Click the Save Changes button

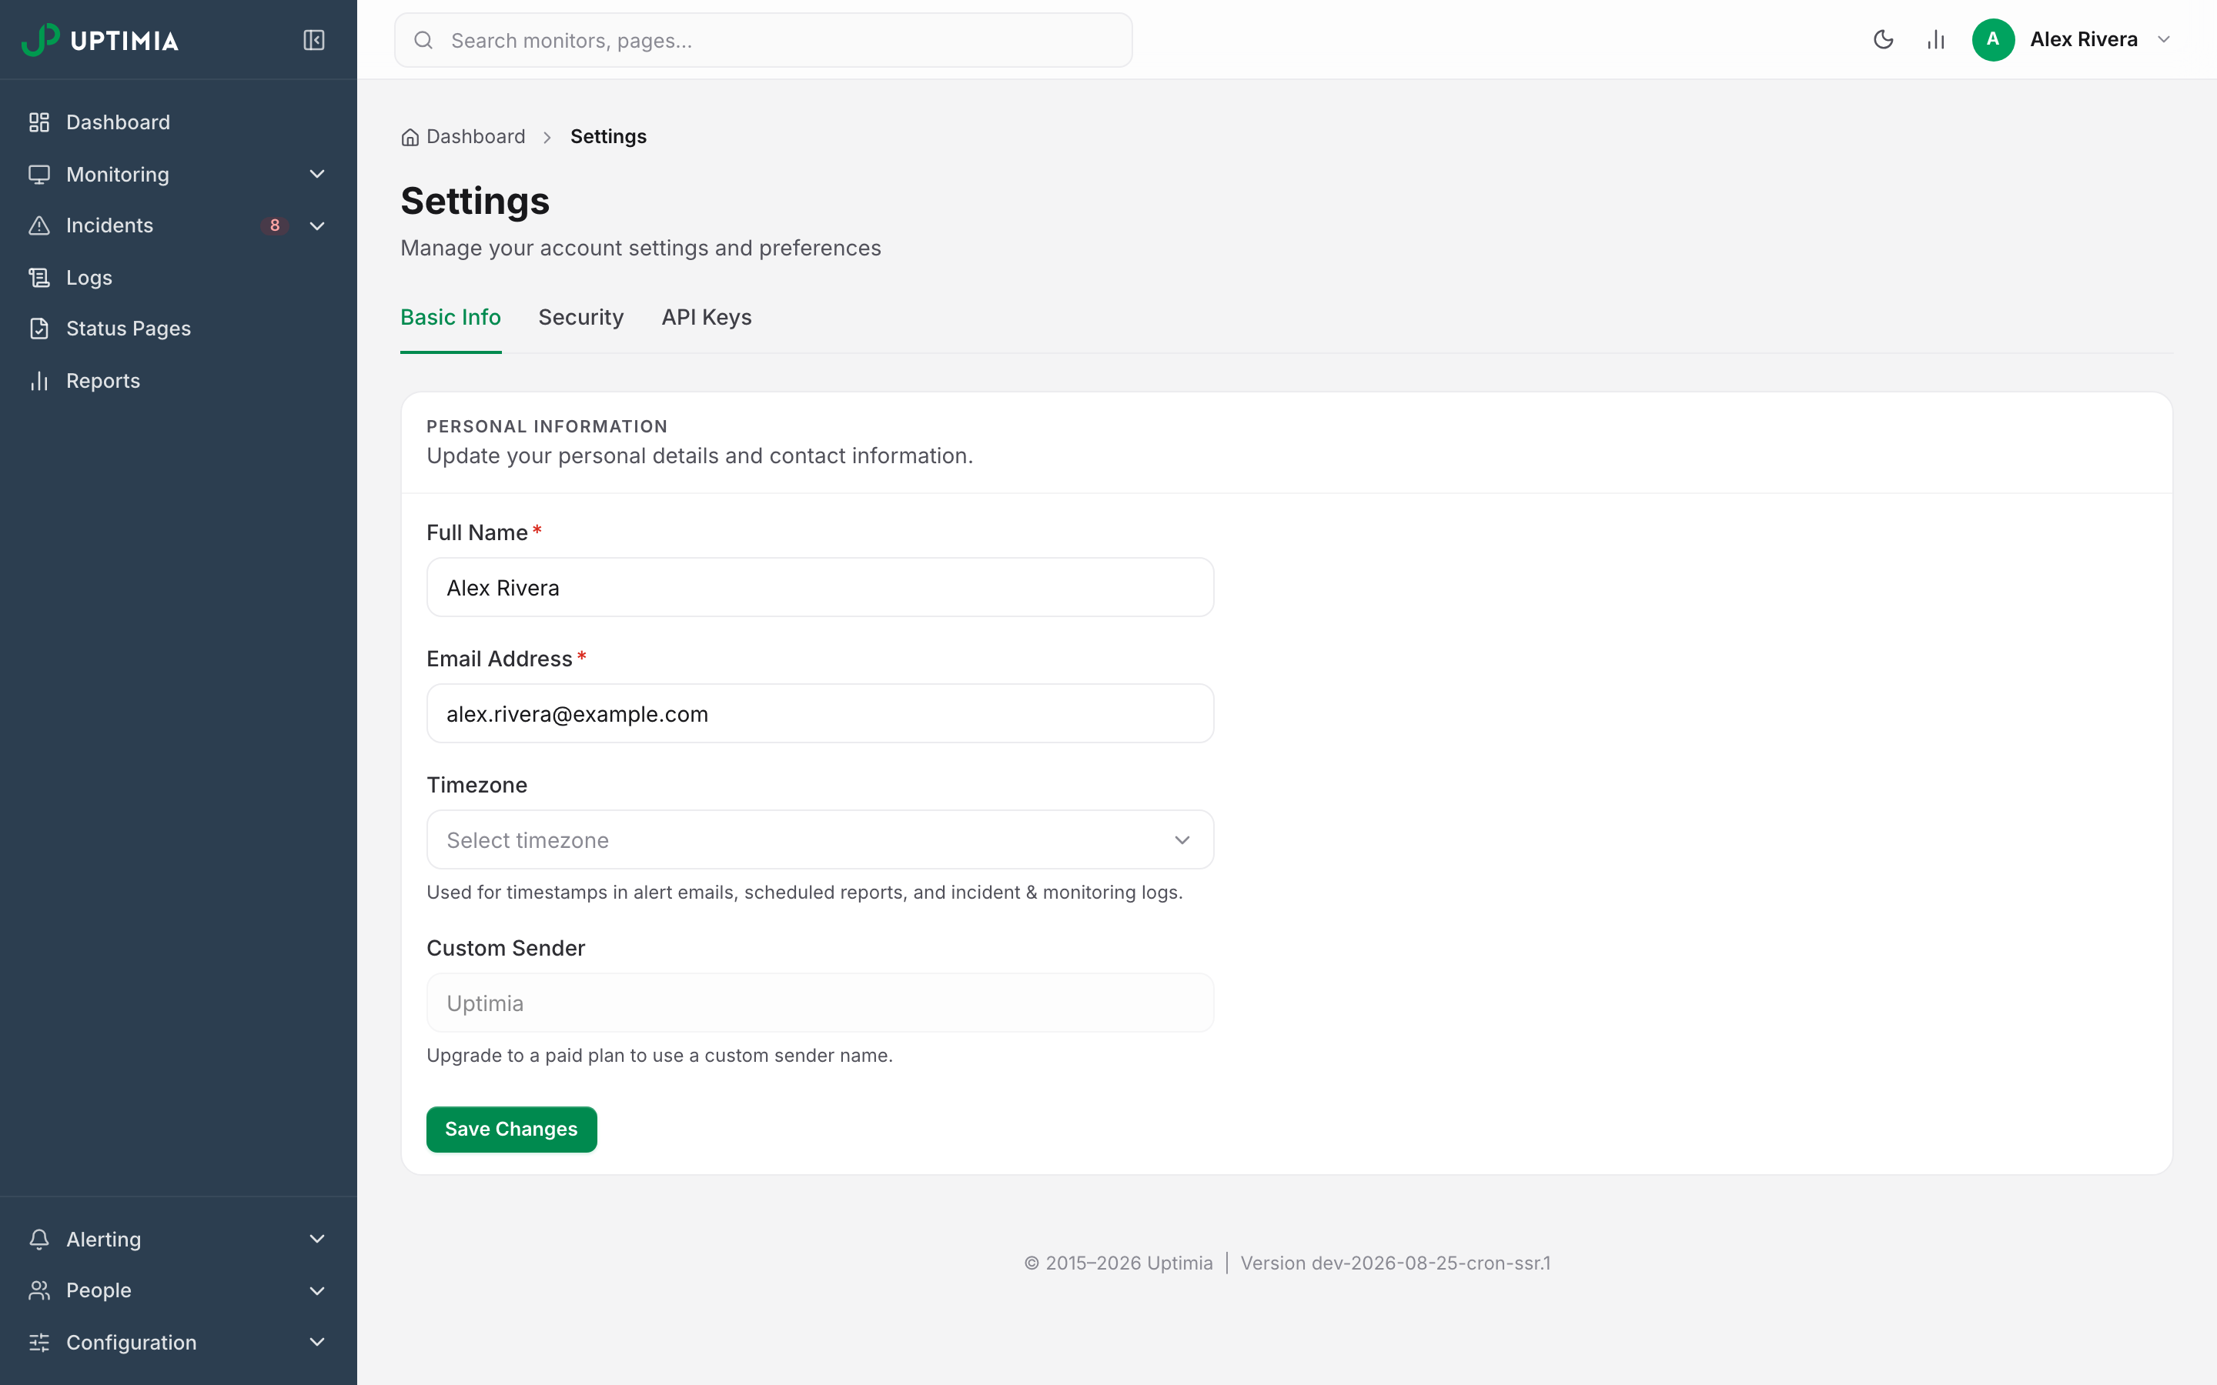pos(511,1130)
